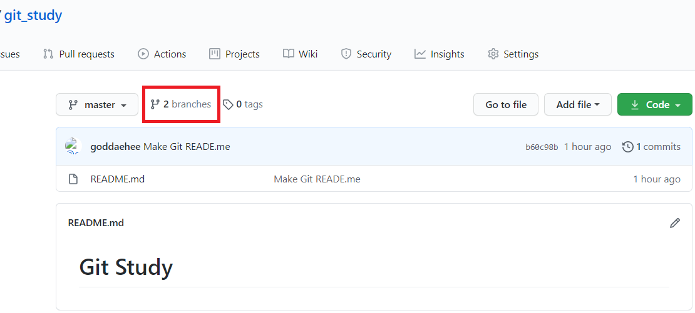
Task: Open the Insights tab
Action: [440, 54]
